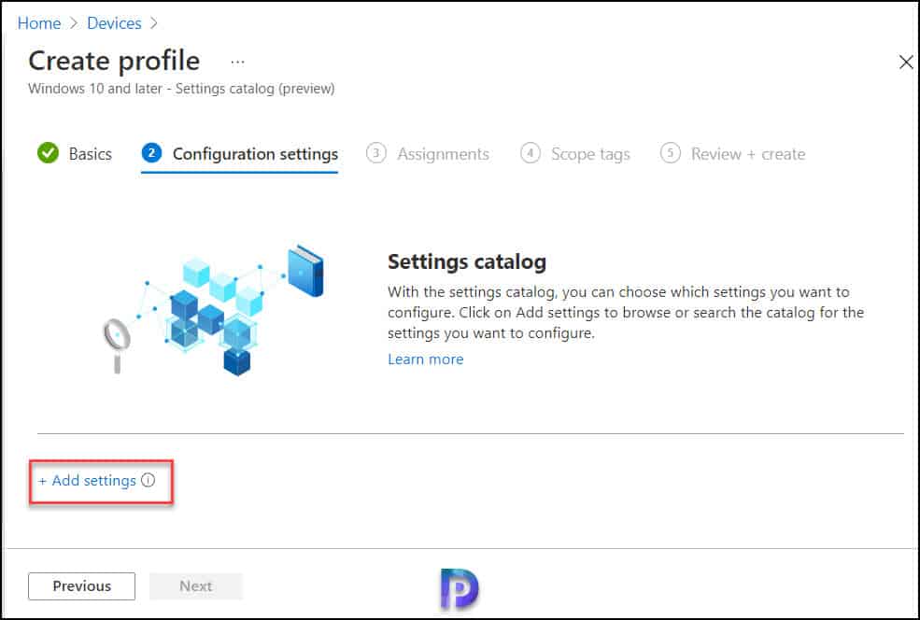Click the Settings catalog illustration

point(213,310)
